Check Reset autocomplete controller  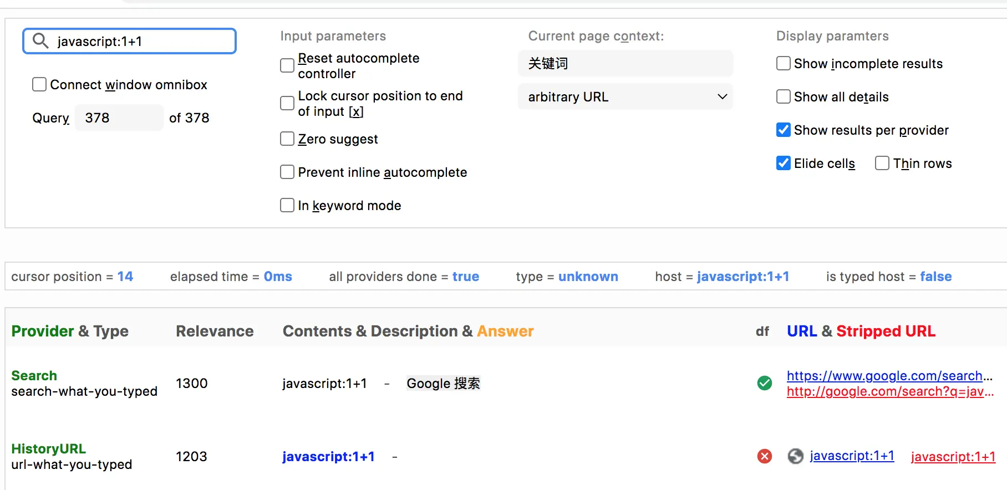287,65
